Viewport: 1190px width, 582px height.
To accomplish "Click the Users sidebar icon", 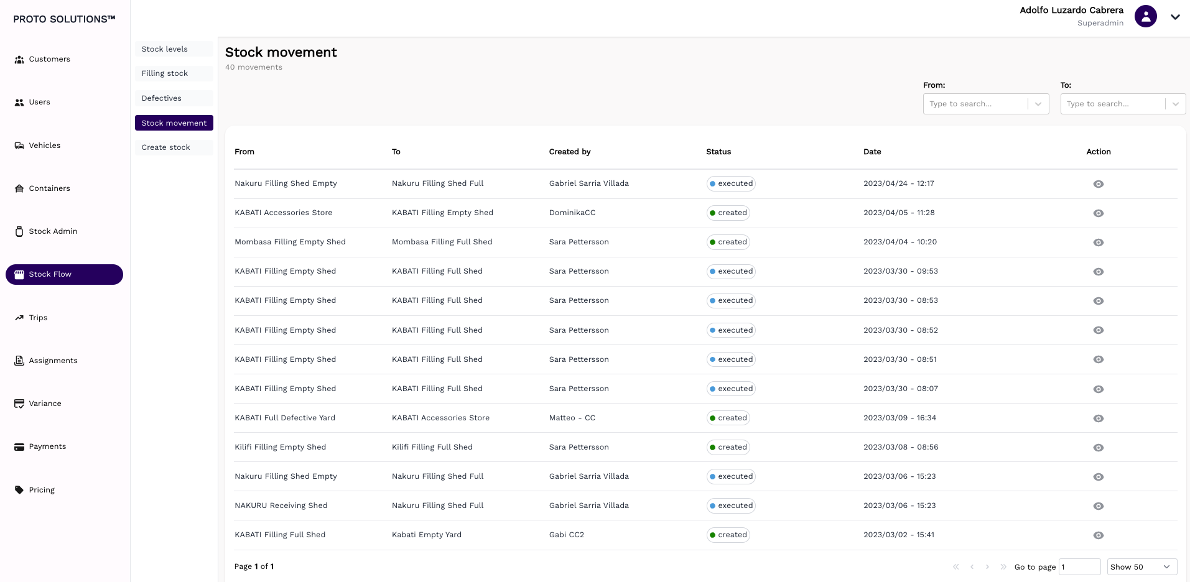I will 19,103.
